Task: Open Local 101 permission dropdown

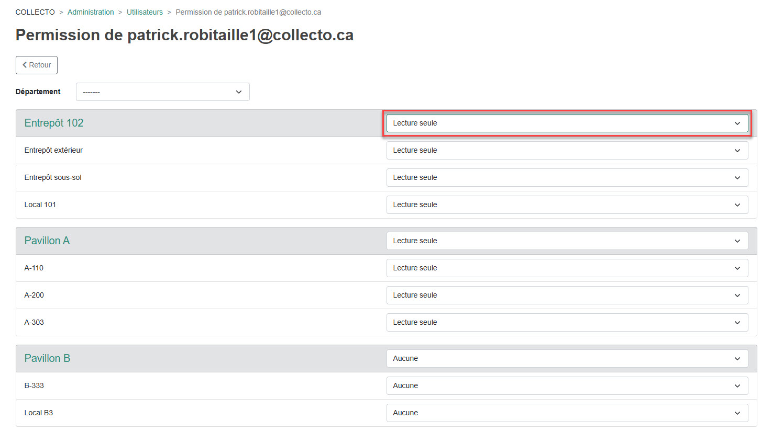Action: pos(567,205)
